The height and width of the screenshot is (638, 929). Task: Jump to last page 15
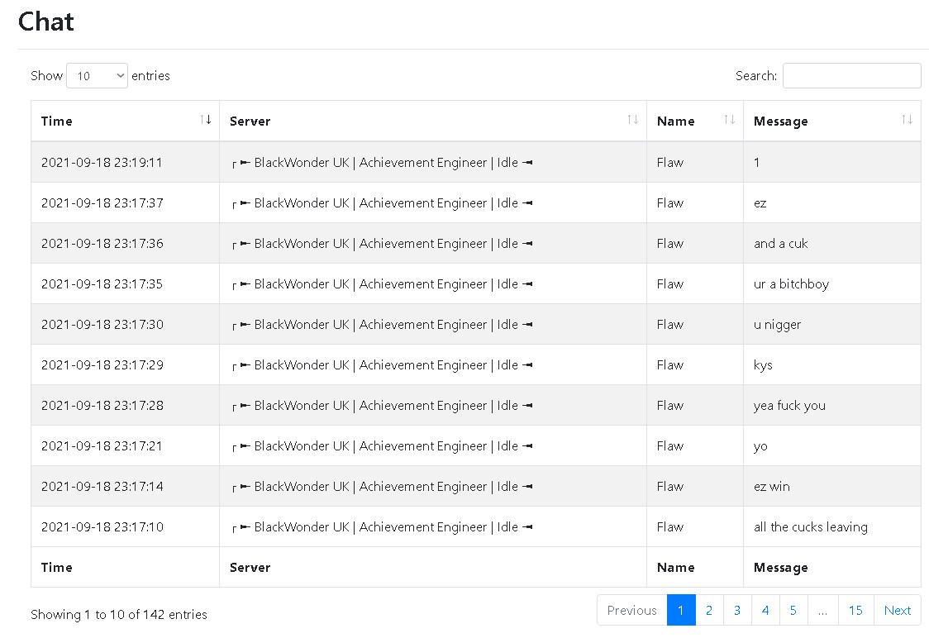click(x=855, y=610)
